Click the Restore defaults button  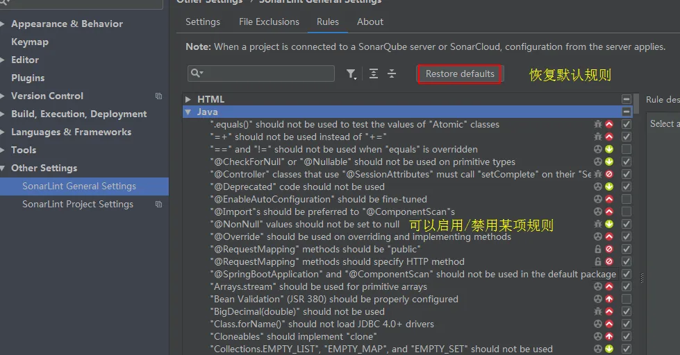pyautogui.click(x=460, y=74)
